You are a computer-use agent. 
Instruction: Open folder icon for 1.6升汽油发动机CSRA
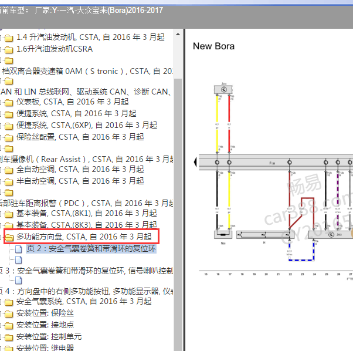9,49
